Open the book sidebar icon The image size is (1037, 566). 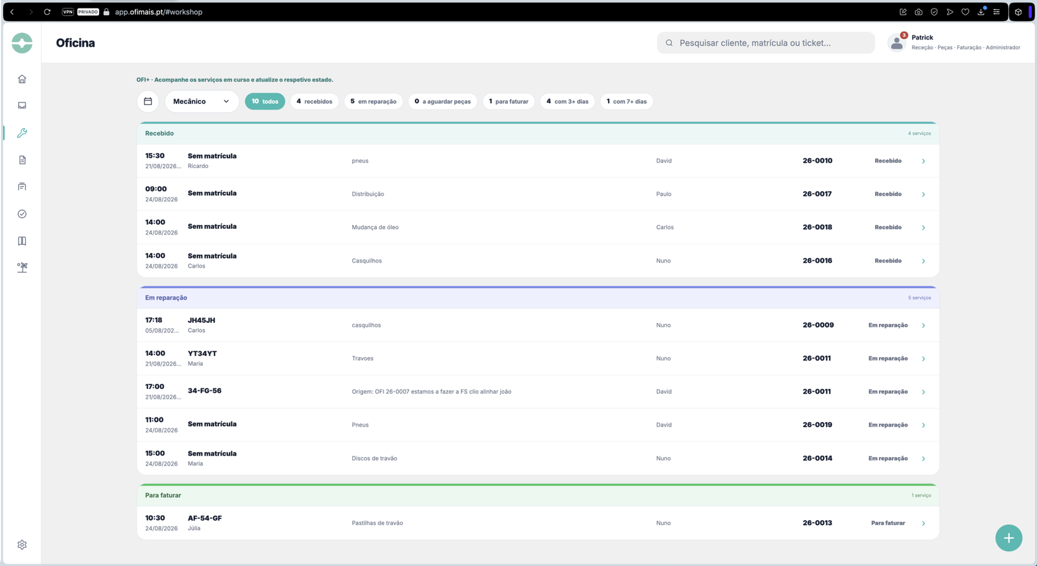coord(22,241)
